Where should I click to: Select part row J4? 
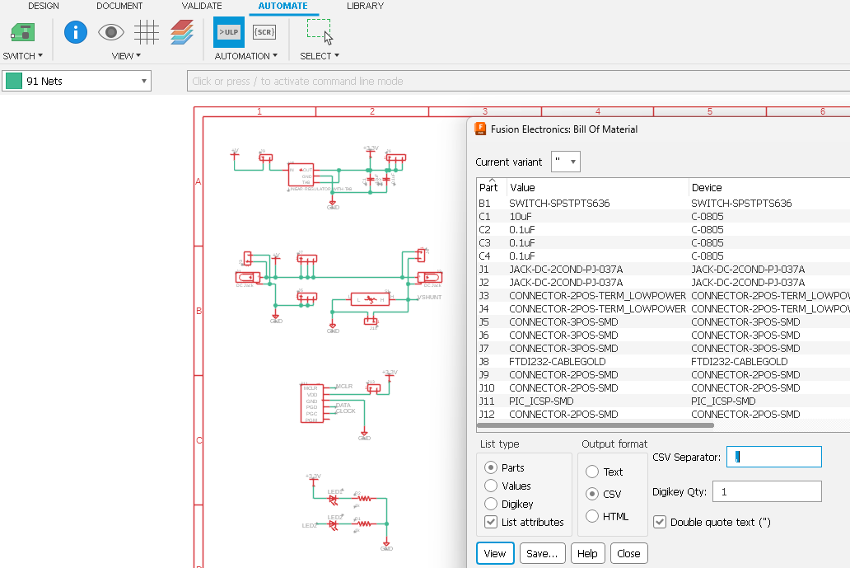click(x=664, y=308)
